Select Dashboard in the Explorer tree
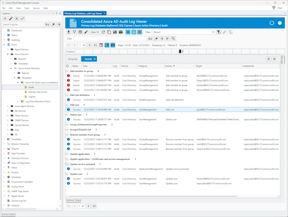Viewport: 288px width, 217px height. 16,30
